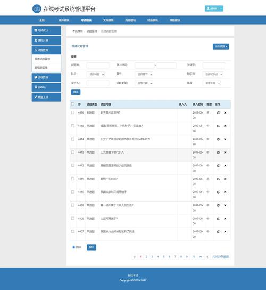Click the delete X icon for question 4416
The image size is (266, 290).
pyautogui.click(x=225, y=112)
